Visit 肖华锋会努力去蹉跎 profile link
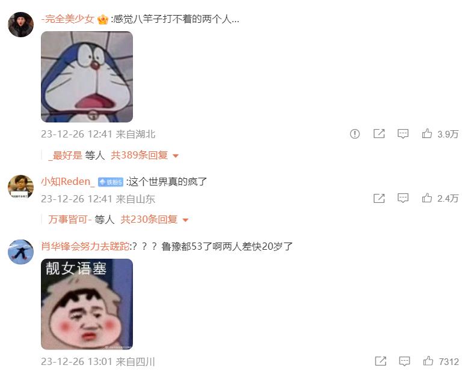The height and width of the screenshot is (371, 468). point(85,246)
